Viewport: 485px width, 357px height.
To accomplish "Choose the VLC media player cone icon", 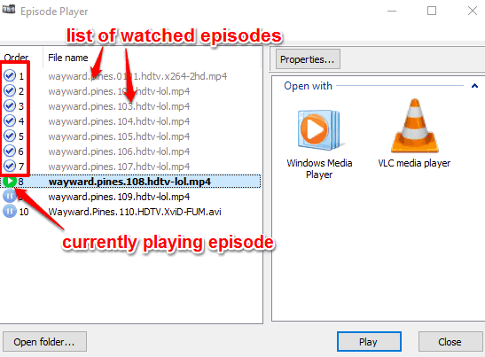I will point(414,126).
